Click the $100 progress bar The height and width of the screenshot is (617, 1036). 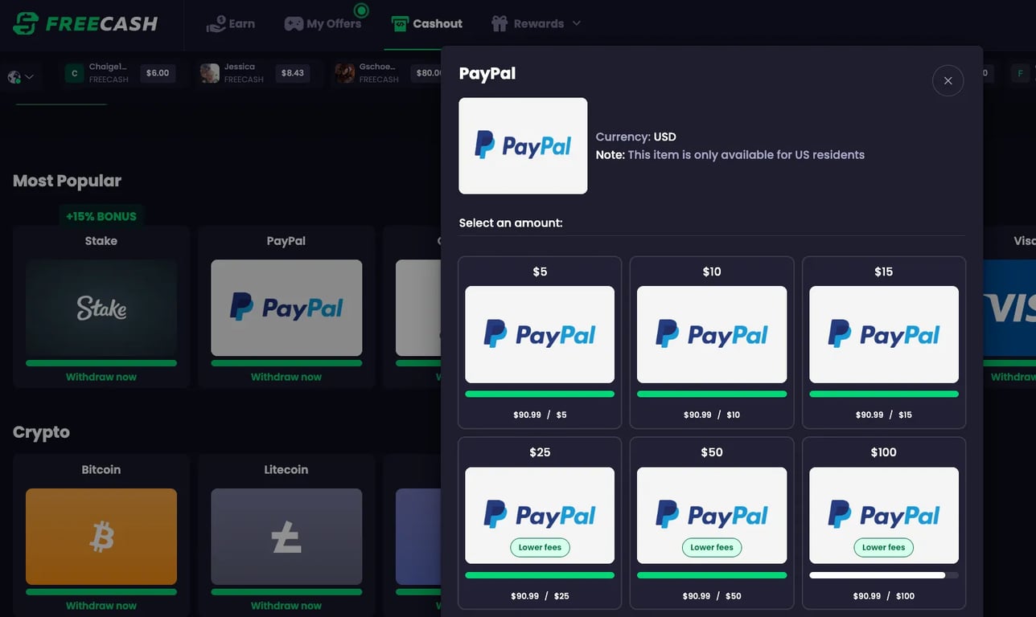tap(884, 575)
